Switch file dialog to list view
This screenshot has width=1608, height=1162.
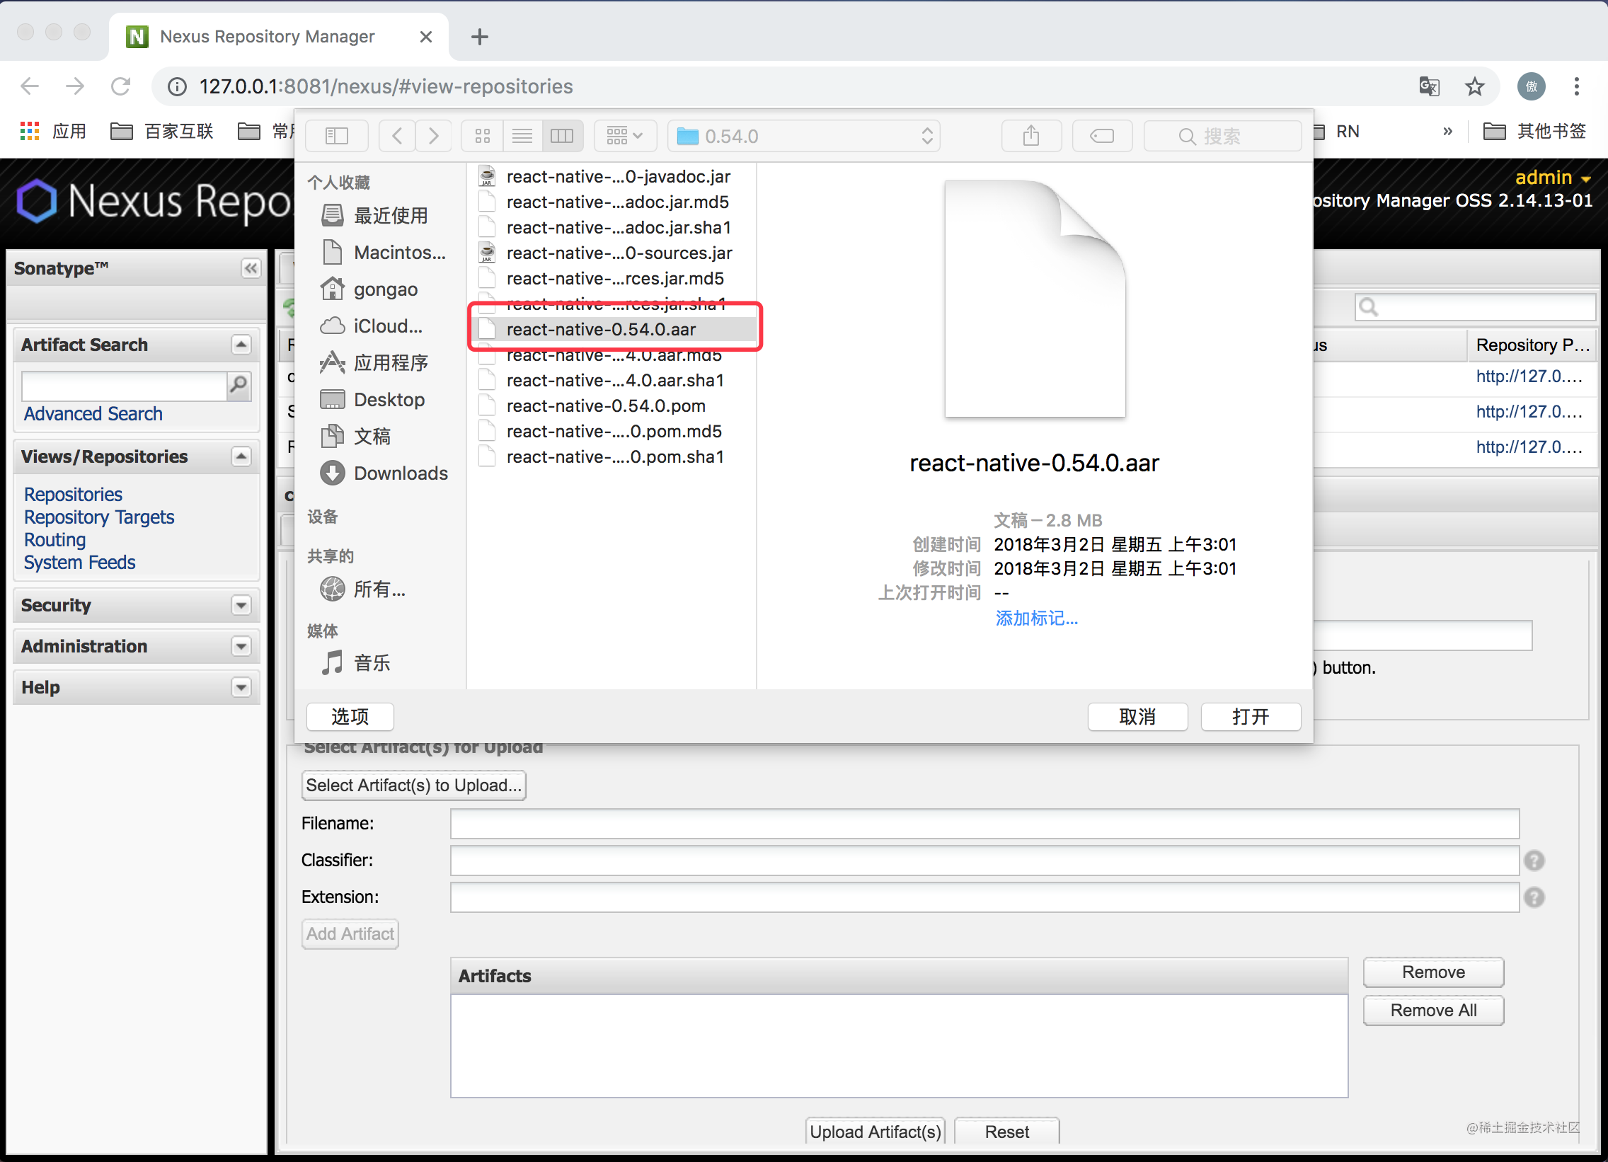pyautogui.click(x=522, y=136)
